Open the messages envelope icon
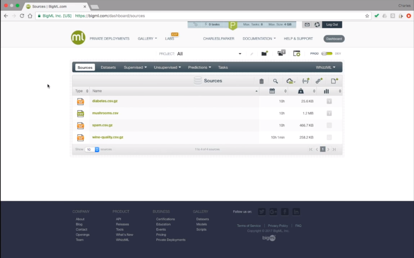 [x=307, y=25]
